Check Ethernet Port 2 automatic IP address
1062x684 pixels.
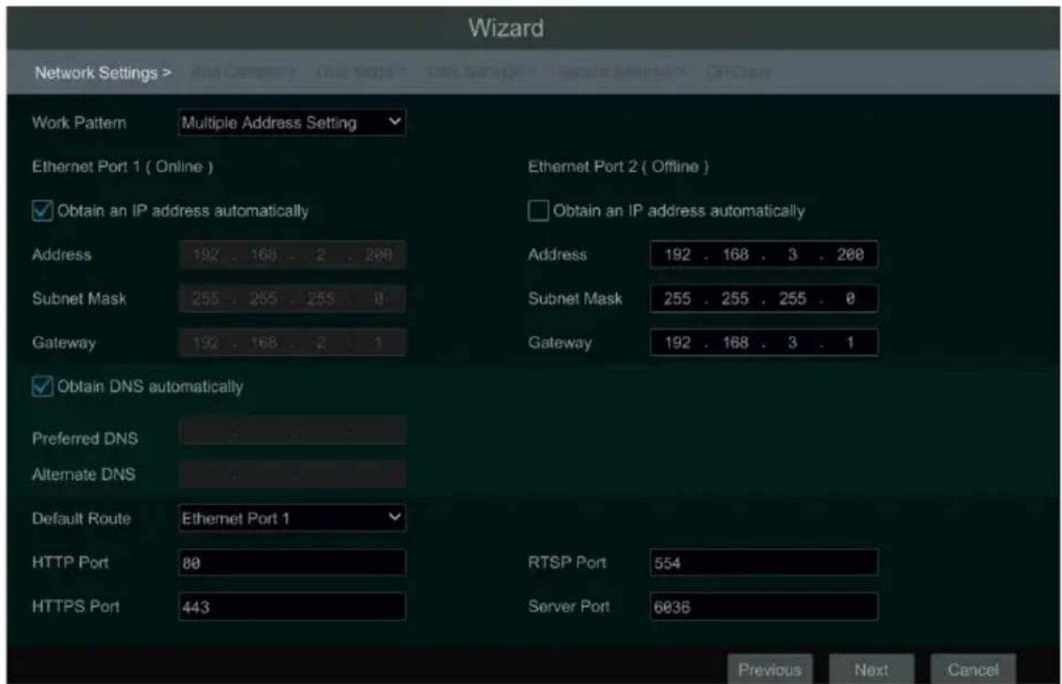[538, 211]
